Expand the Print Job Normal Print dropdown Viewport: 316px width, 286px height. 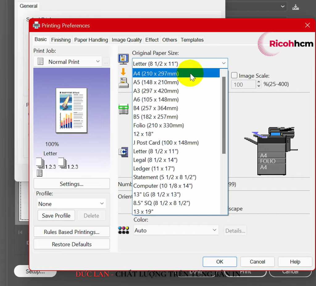coord(68,62)
